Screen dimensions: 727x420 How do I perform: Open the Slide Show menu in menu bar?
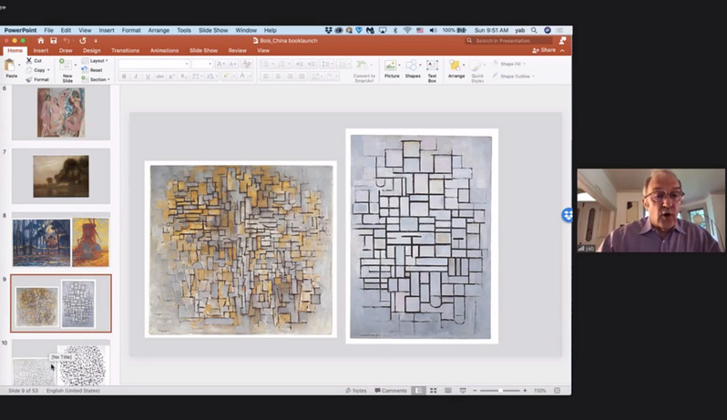coord(213,30)
